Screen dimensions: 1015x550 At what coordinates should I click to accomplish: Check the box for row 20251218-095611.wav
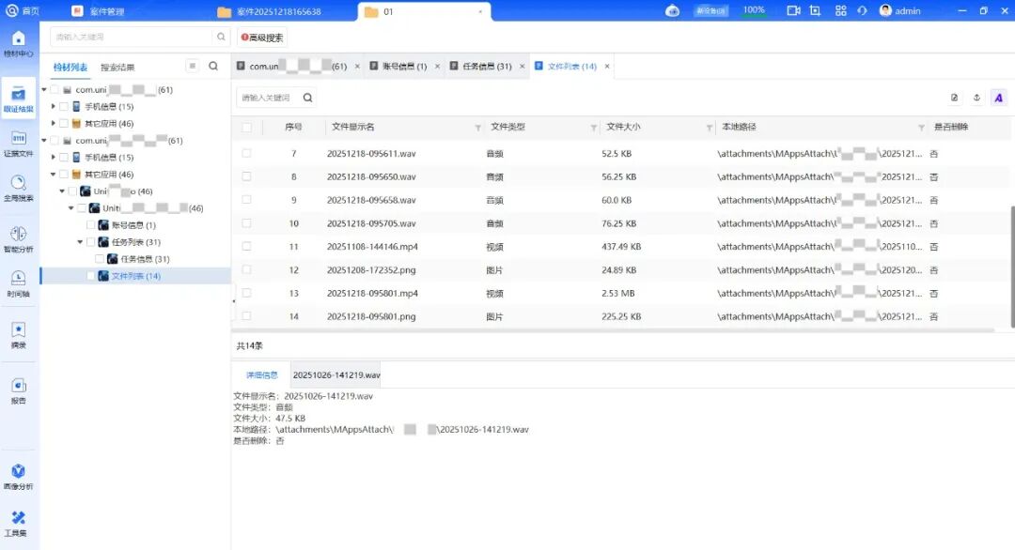pyautogui.click(x=246, y=153)
